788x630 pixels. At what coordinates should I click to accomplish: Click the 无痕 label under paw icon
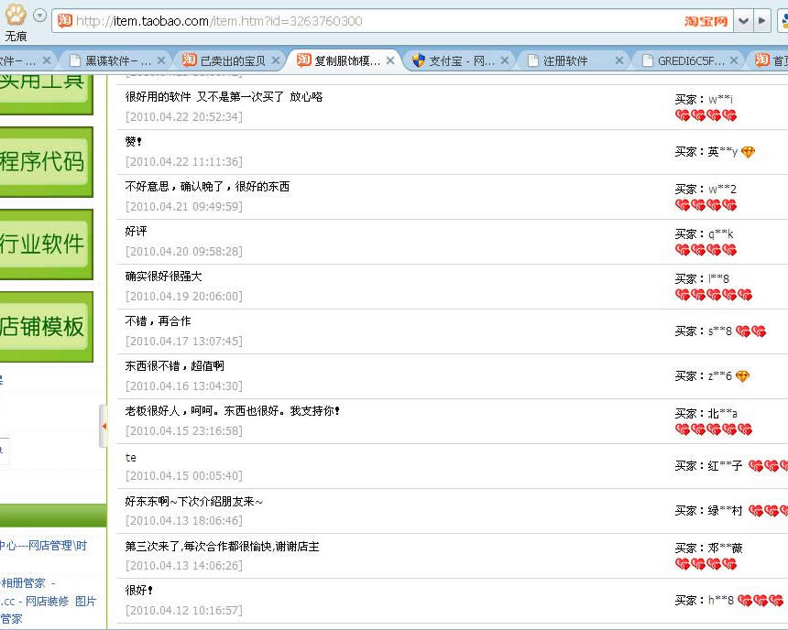(16, 37)
